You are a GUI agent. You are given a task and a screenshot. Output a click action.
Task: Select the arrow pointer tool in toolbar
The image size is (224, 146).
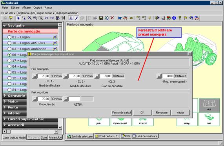[18, 18]
